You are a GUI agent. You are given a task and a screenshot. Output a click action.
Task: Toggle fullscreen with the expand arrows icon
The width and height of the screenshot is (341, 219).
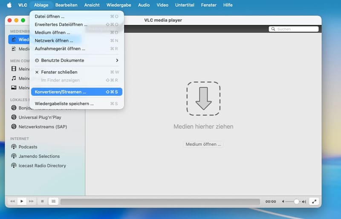pyautogui.click(x=314, y=202)
